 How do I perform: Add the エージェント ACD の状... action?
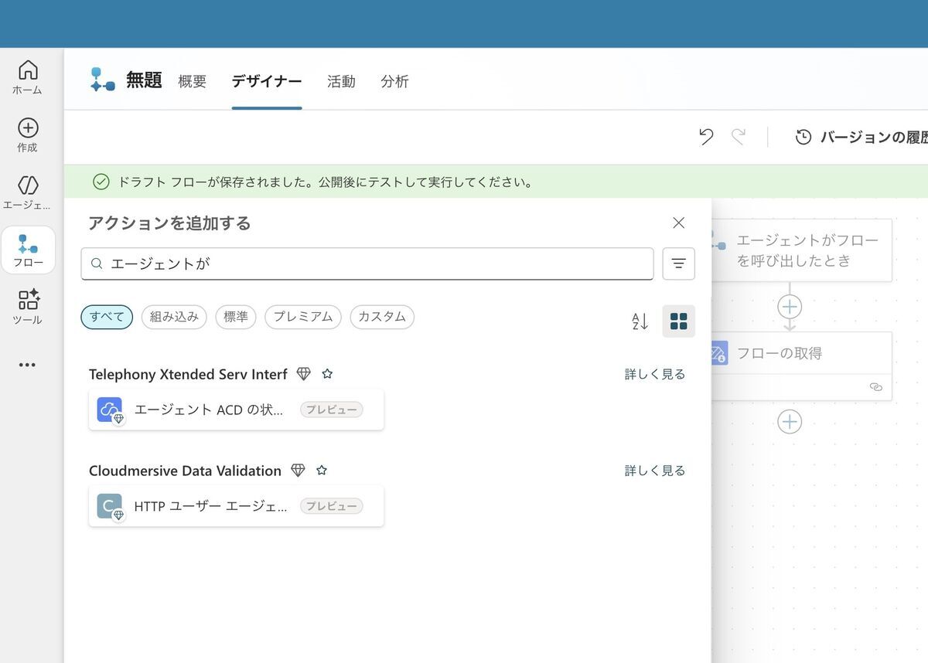(236, 410)
